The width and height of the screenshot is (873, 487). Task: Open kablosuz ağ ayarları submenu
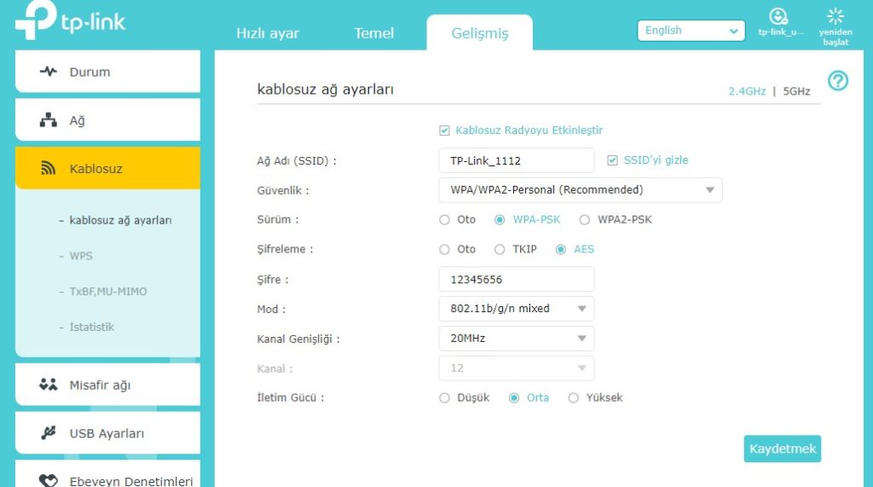point(120,220)
